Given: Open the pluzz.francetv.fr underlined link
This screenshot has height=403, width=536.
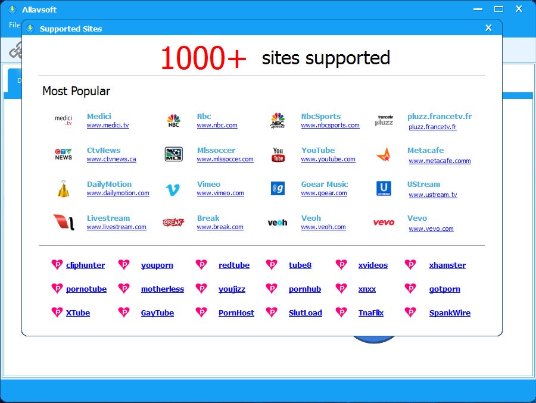Looking at the screenshot, I should coord(432,127).
